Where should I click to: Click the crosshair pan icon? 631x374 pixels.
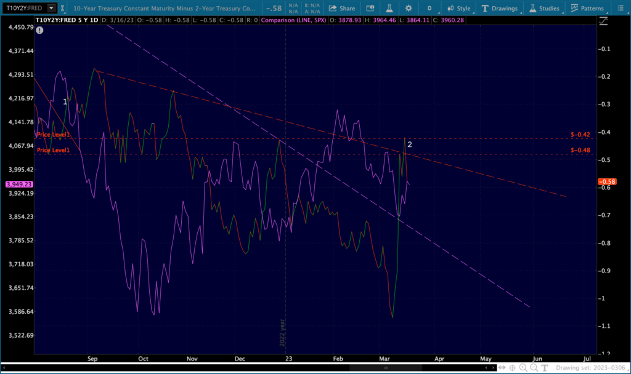click(x=512, y=368)
